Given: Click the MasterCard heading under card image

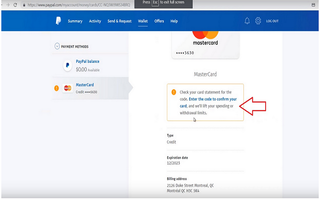Looking at the screenshot, I should click(205, 74).
